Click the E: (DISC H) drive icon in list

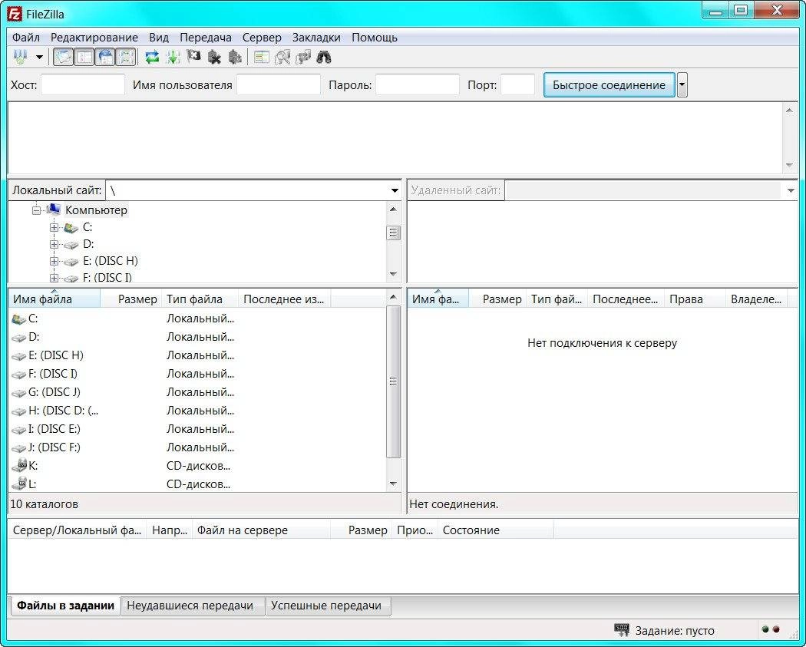point(19,356)
